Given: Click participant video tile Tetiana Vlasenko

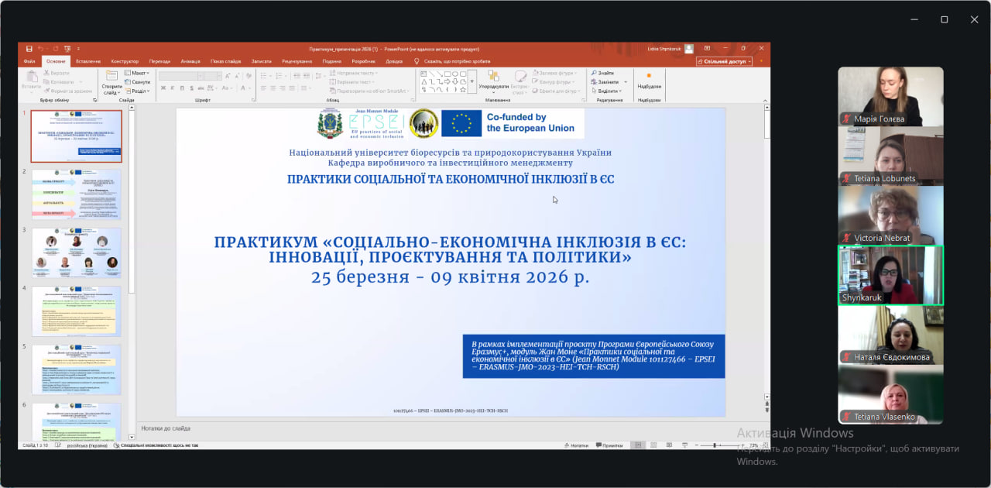Looking at the screenshot, I should [890, 394].
